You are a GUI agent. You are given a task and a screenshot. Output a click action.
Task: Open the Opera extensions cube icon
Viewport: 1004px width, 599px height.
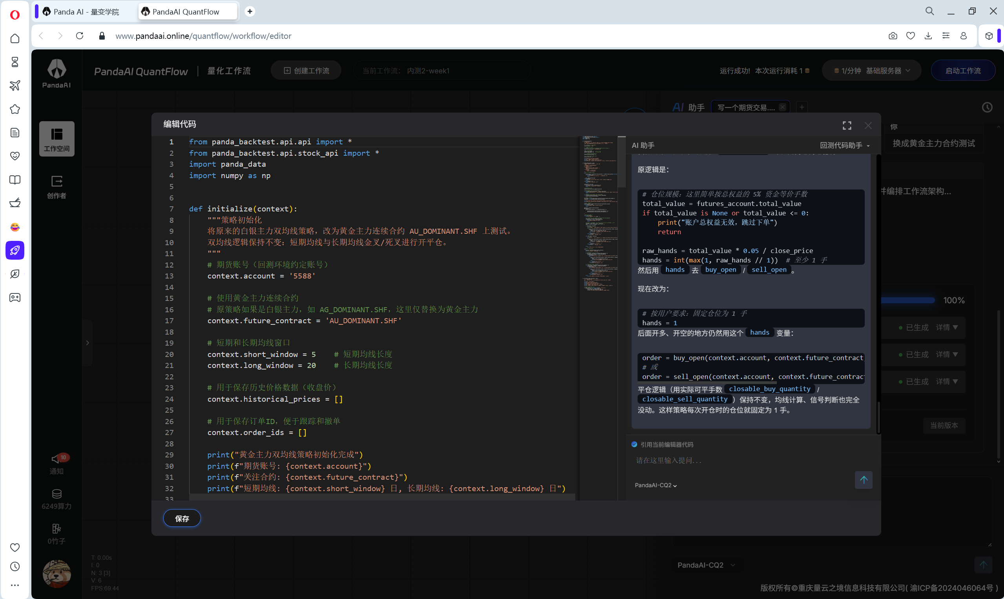tap(989, 36)
